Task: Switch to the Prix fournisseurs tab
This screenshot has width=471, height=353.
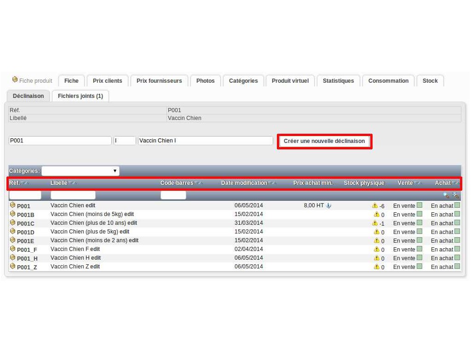Action: [159, 81]
